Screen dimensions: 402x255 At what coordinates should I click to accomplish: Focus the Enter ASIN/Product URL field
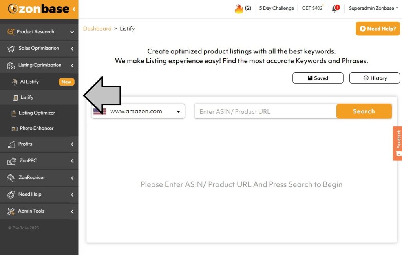tap(265, 111)
